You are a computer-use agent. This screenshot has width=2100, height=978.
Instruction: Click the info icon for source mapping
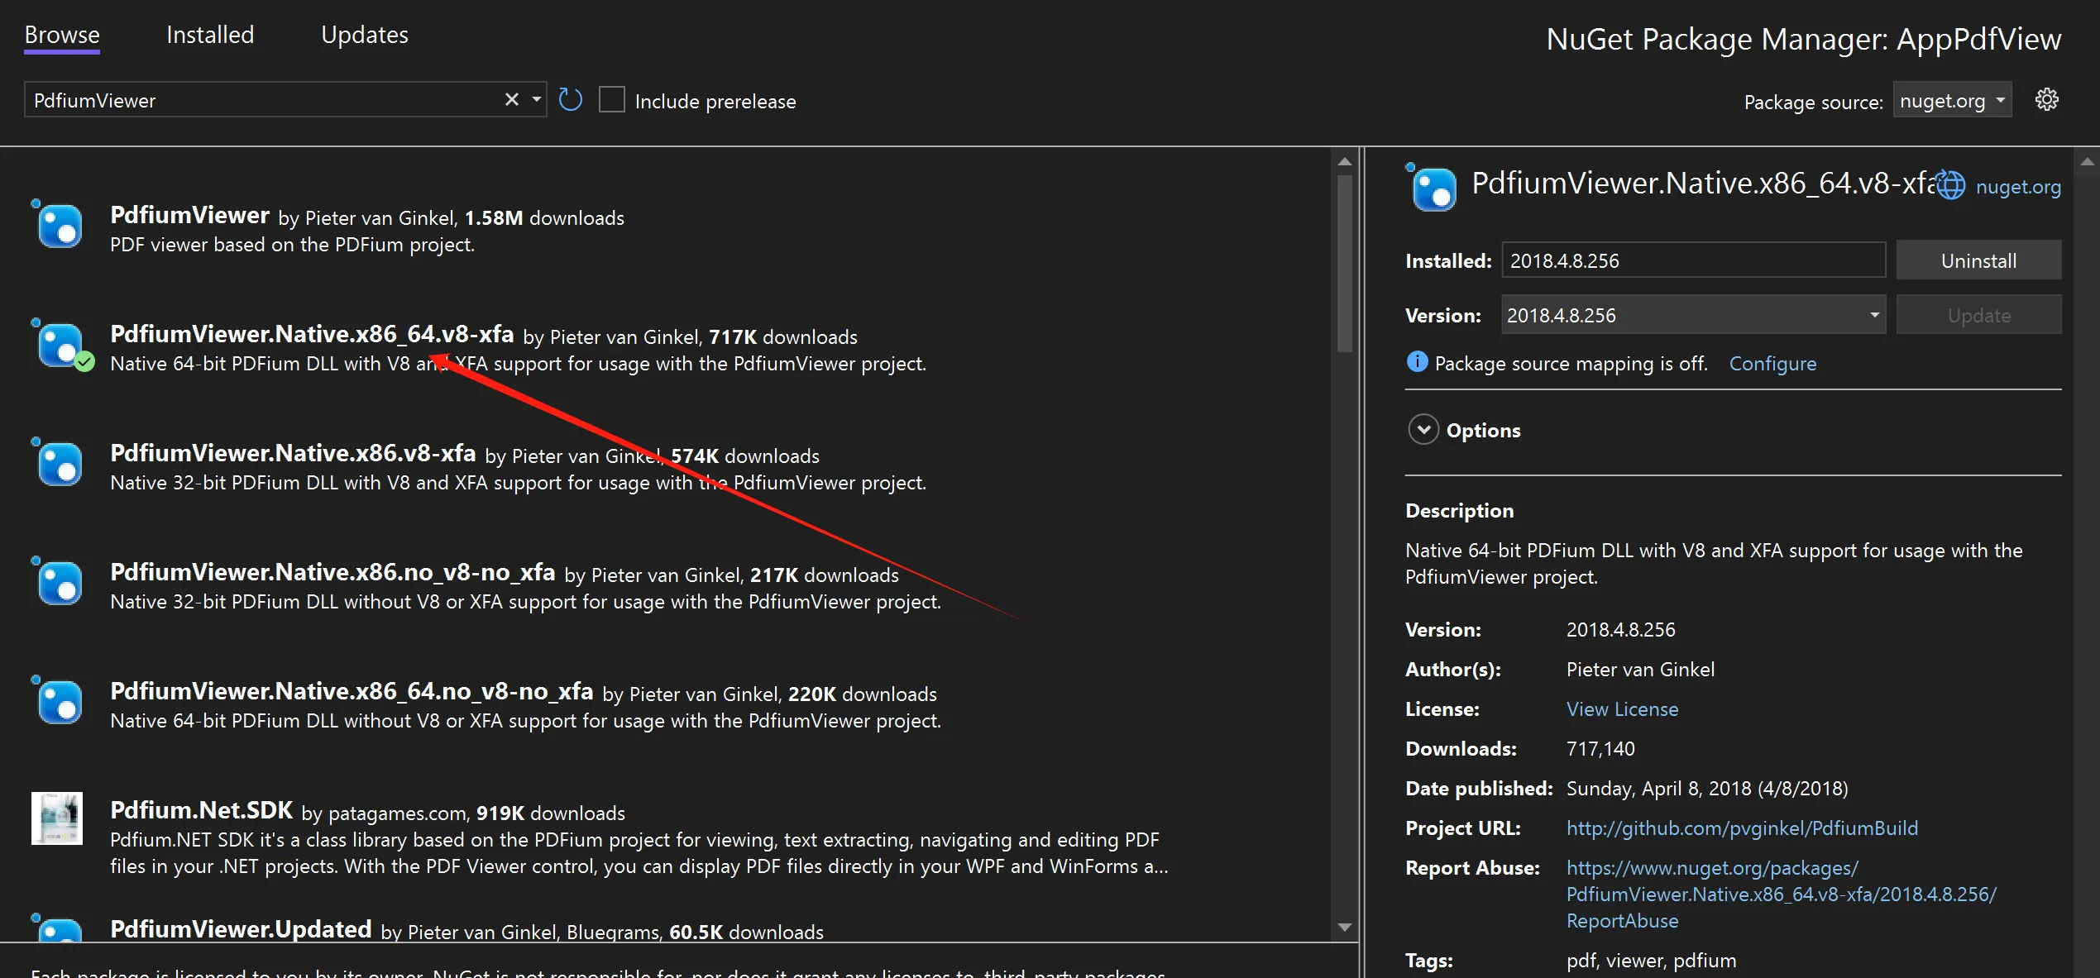[1417, 362]
